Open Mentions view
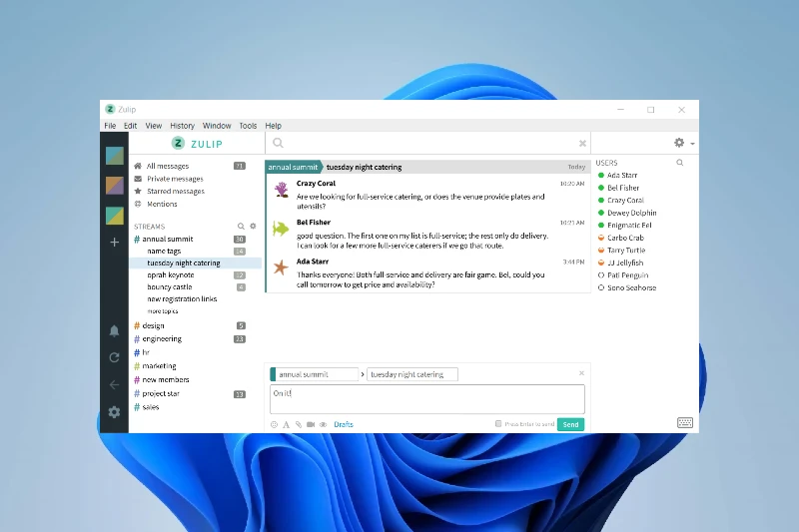This screenshot has width=799, height=532. coord(162,205)
